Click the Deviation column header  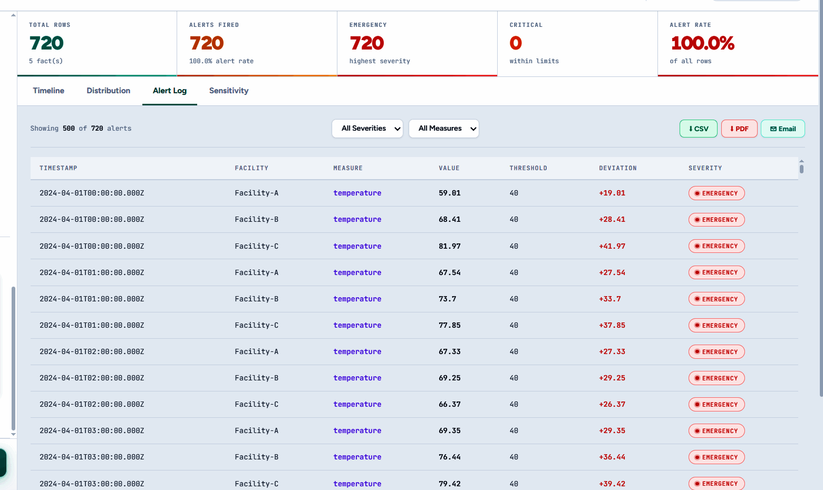tap(617, 168)
